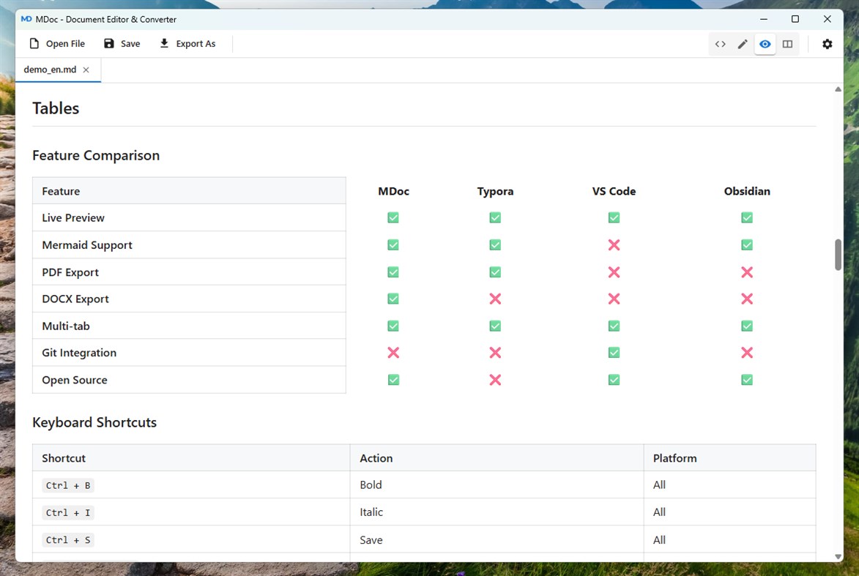The image size is (859, 576).
Task: Click the Keyboard Shortcuts heading
Action: coord(94,423)
